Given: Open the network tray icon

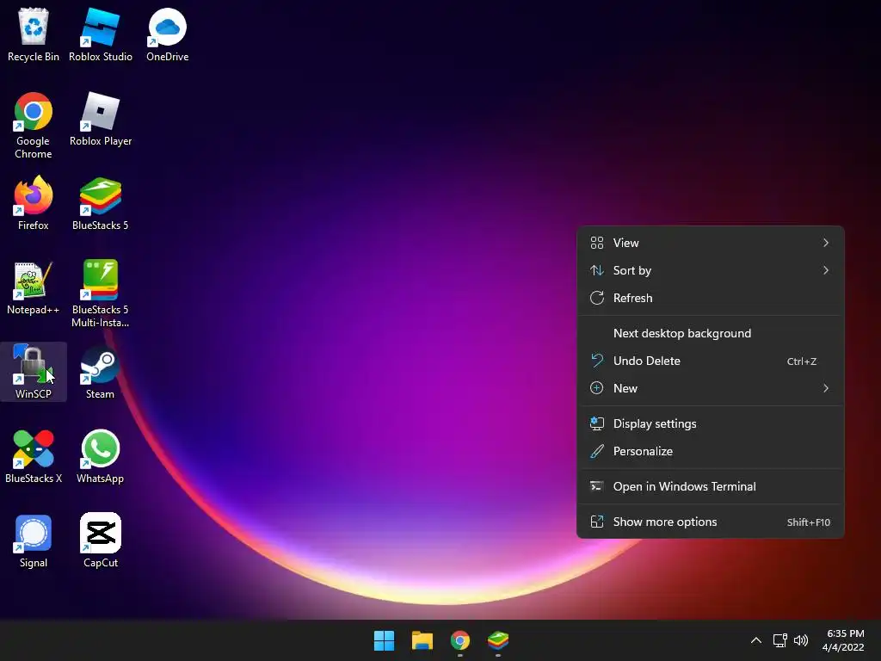Looking at the screenshot, I should point(779,640).
